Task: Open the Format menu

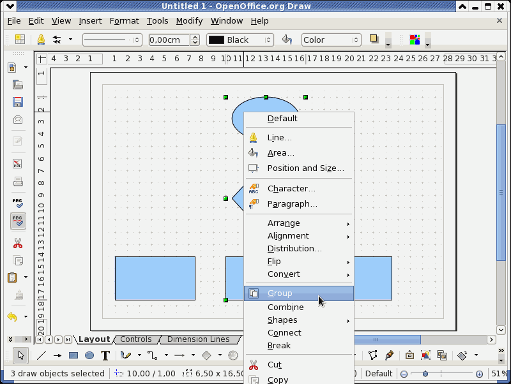Action: [x=124, y=21]
